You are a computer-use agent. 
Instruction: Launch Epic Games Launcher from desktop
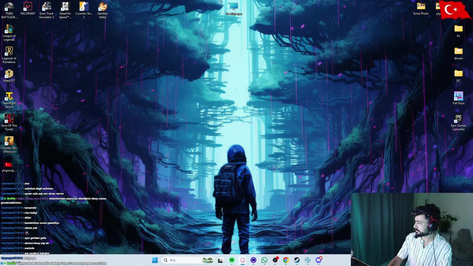click(458, 122)
